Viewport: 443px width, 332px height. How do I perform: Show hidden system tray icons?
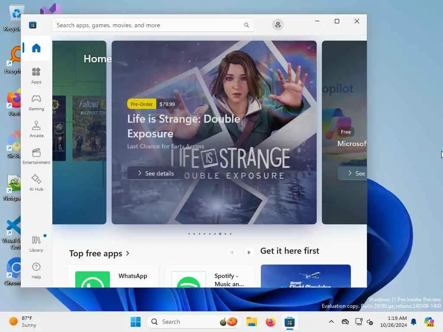331,322
